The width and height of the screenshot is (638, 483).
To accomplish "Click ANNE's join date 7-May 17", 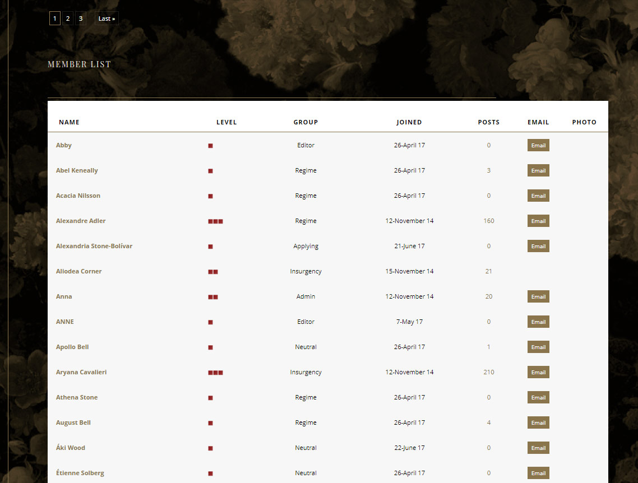I will (409, 322).
